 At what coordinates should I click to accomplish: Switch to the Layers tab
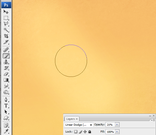point(72,119)
